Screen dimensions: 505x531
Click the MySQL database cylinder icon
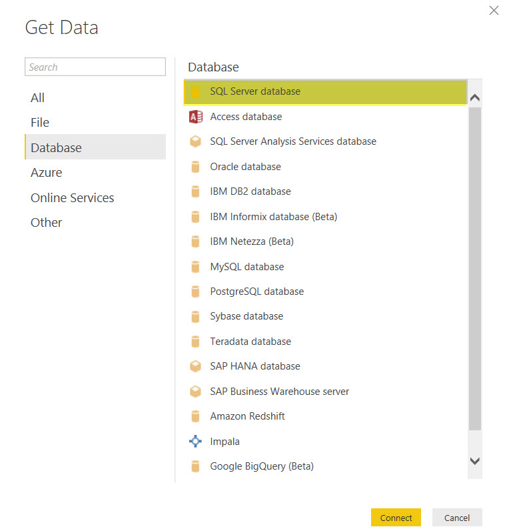[x=195, y=267]
